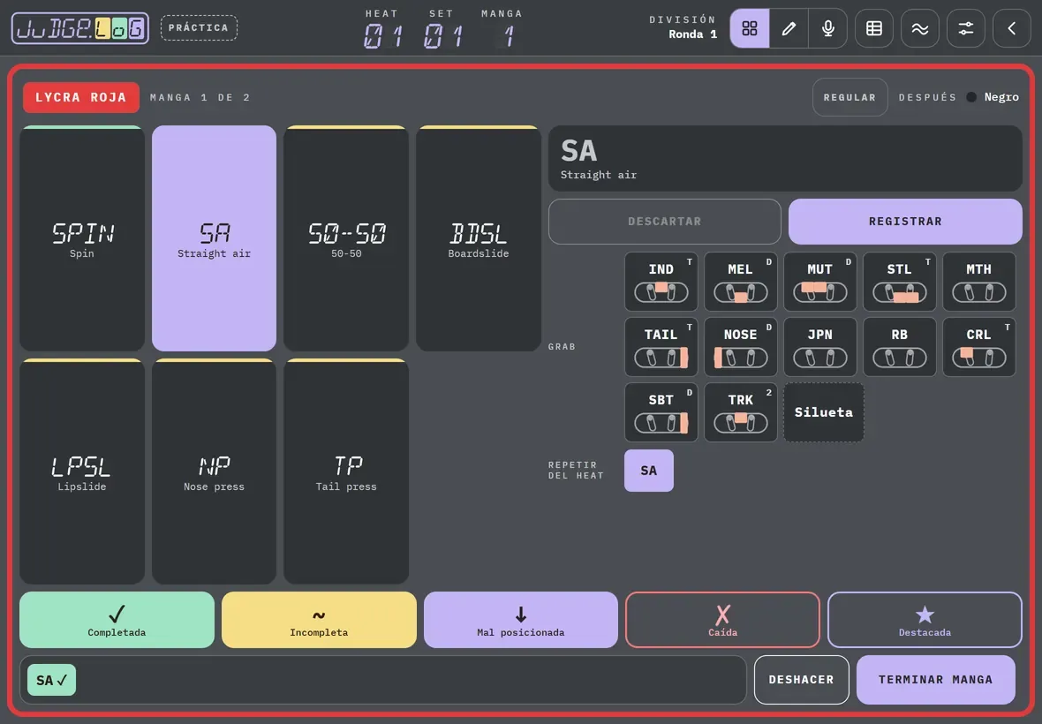Mark trick with Destacada star
The height and width of the screenshot is (724, 1042).
point(925,620)
